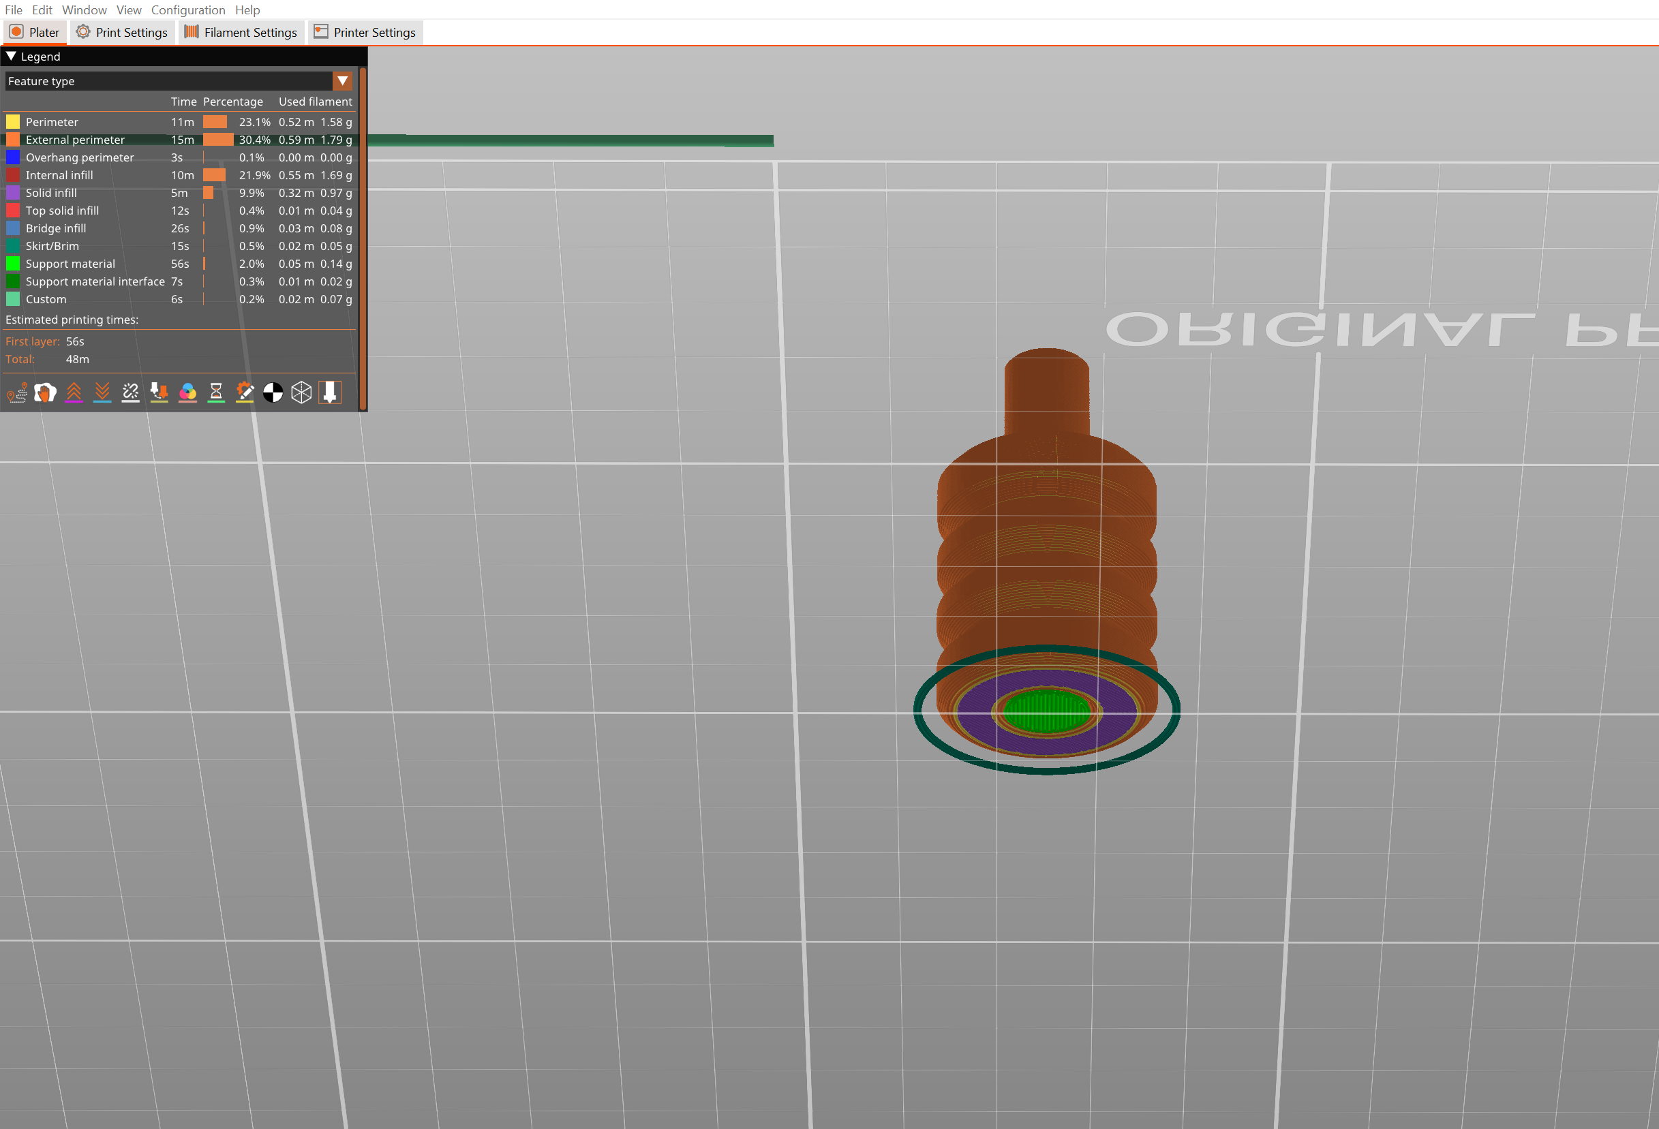Open the Feature type view dropdown
Image resolution: width=1659 pixels, height=1129 pixels.
pyautogui.click(x=343, y=80)
